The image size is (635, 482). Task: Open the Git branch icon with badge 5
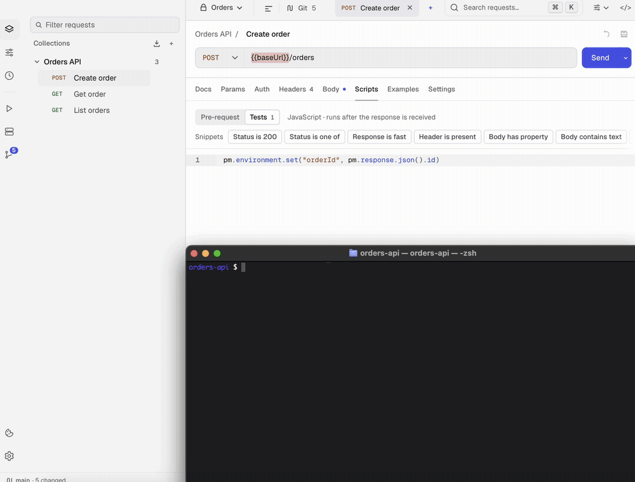10,154
